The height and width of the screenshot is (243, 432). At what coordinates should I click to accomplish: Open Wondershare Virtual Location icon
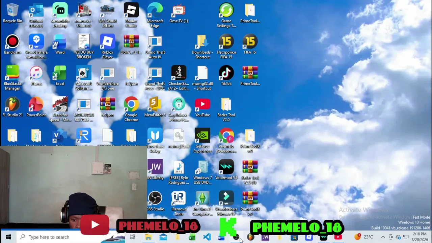36,47
